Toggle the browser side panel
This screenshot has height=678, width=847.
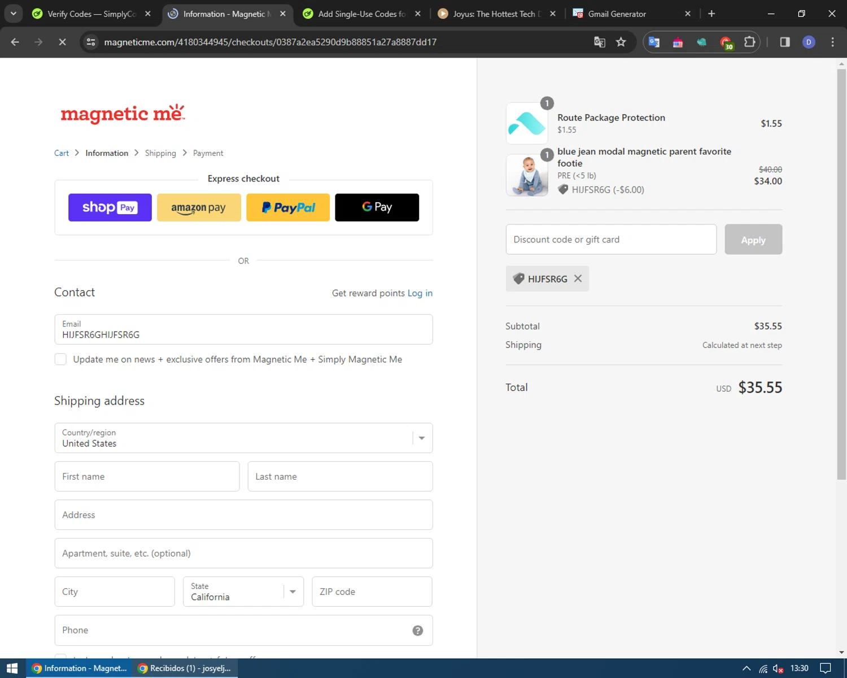[785, 42]
